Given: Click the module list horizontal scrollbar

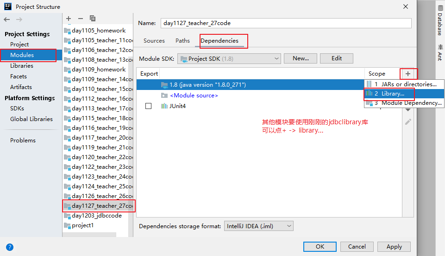Looking at the screenshot, I should (89, 234).
